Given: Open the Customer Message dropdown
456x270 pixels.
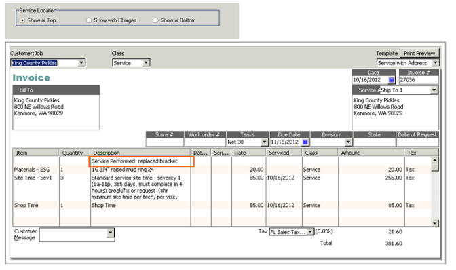Looking at the screenshot, I should [x=110, y=233].
